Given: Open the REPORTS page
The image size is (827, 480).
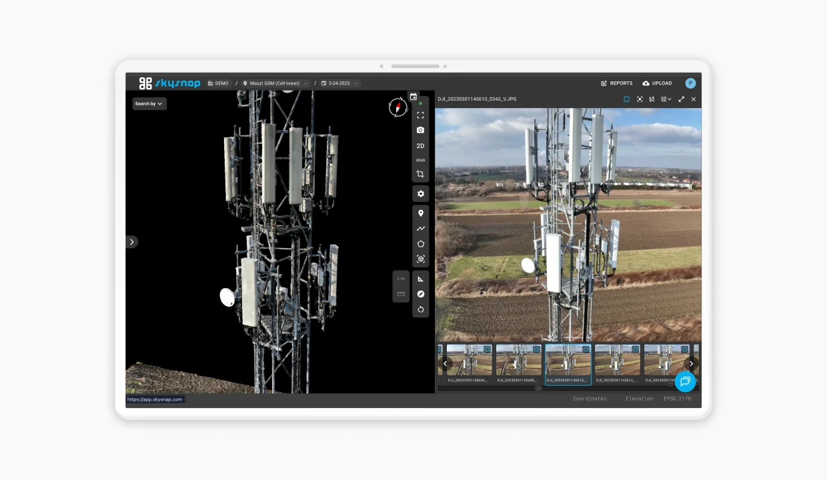Looking at the screenshot, I should 617,83.
